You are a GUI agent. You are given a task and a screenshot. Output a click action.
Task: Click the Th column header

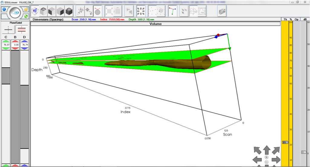[x=285, y=19]
